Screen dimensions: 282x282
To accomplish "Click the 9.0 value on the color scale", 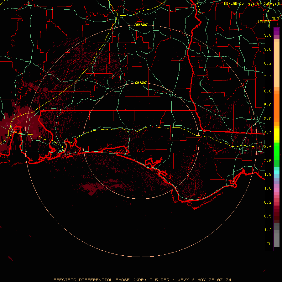I will [x=268, y=49].
